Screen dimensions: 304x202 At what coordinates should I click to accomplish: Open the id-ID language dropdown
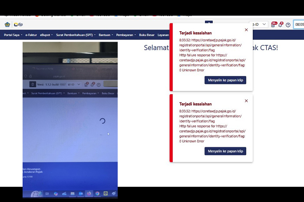(x=258, y=24)
